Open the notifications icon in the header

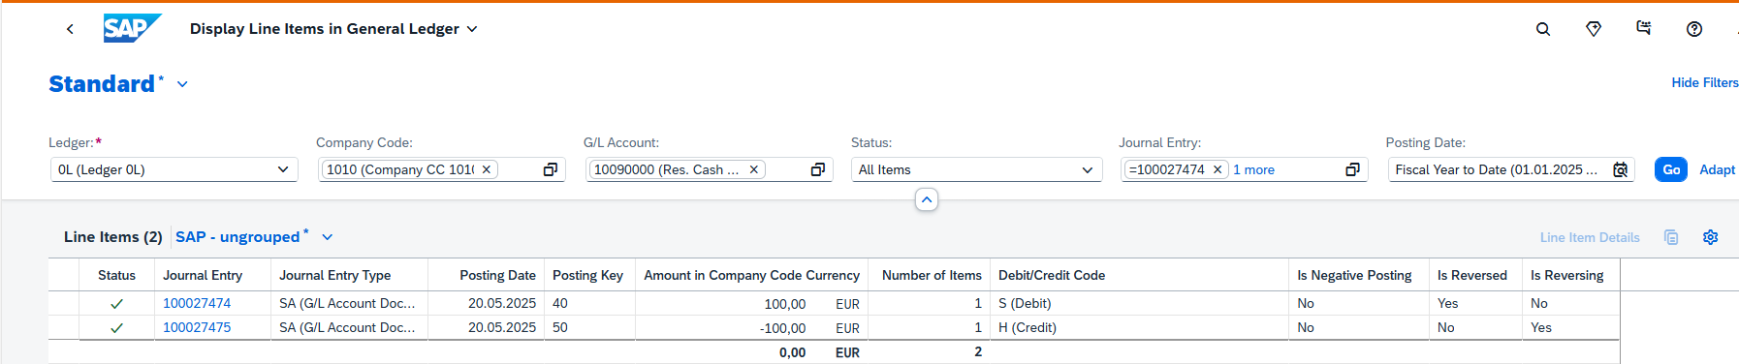[1644, 28]
